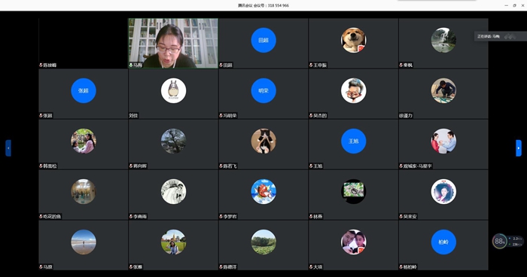Go to previous page of participants
The width and height of the screenshot is (527, 277).
pos(8,148)
